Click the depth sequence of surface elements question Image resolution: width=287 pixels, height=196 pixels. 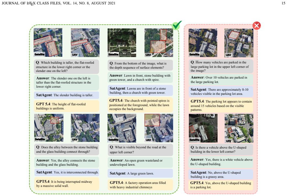[x=140, y=65]
